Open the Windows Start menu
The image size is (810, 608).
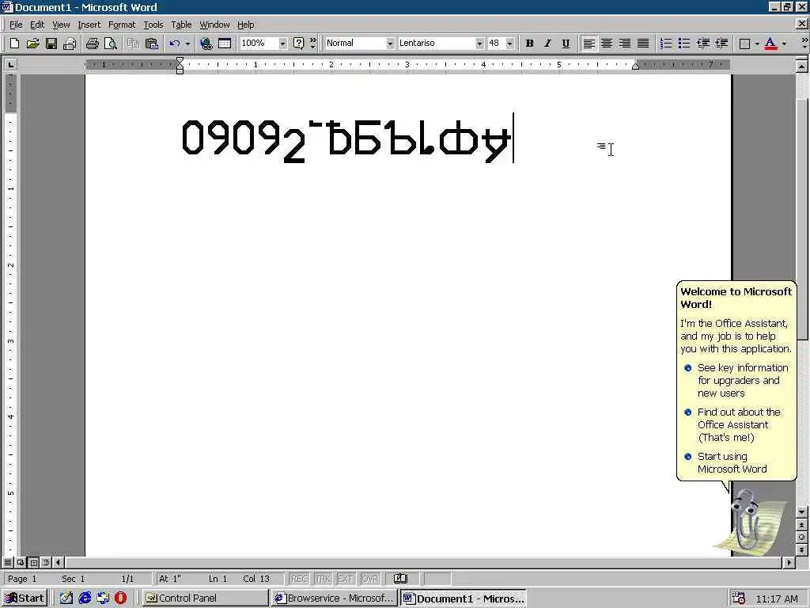pos(25,598)
